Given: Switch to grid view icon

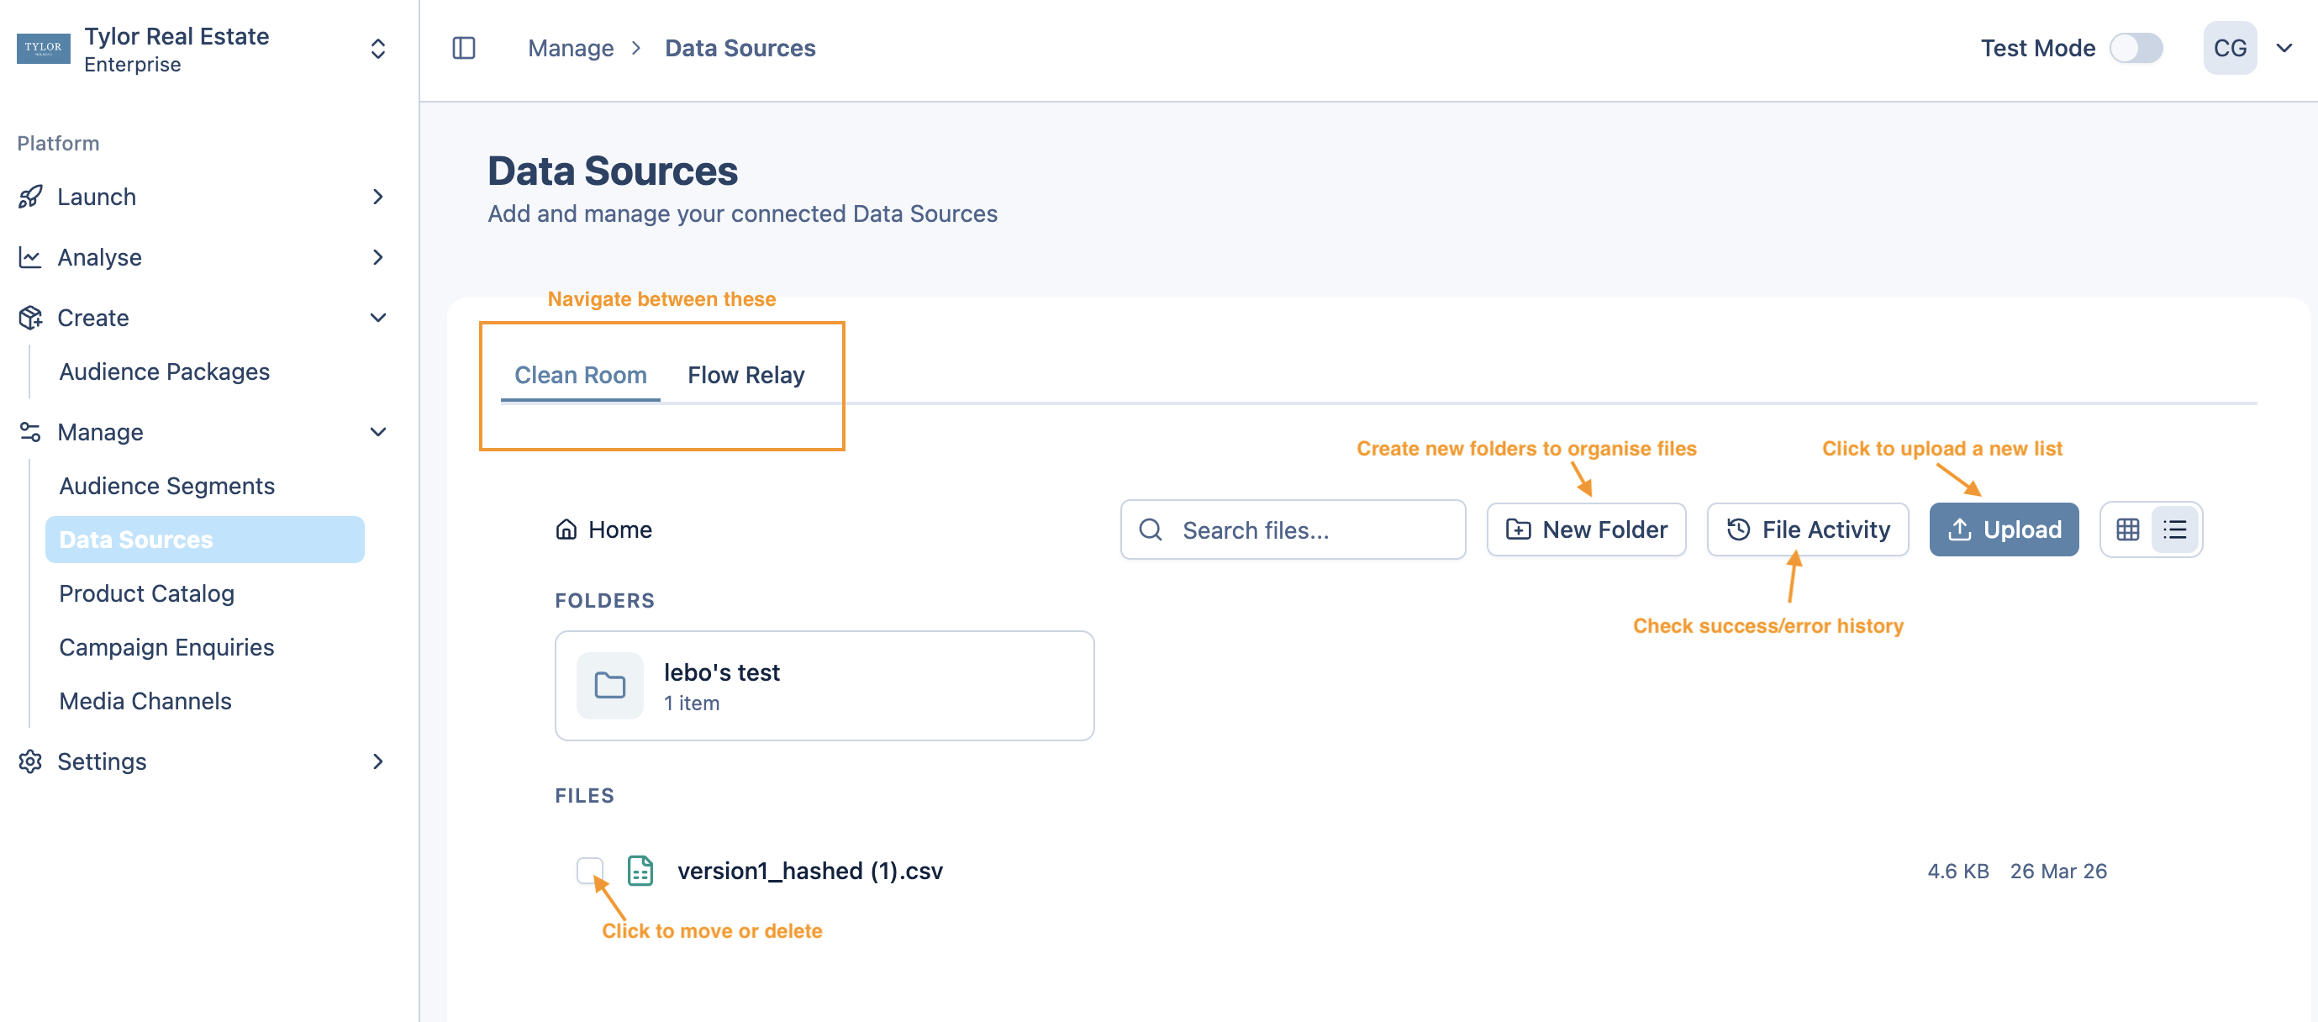Looking at the screenshot, I should point(2127,529).
